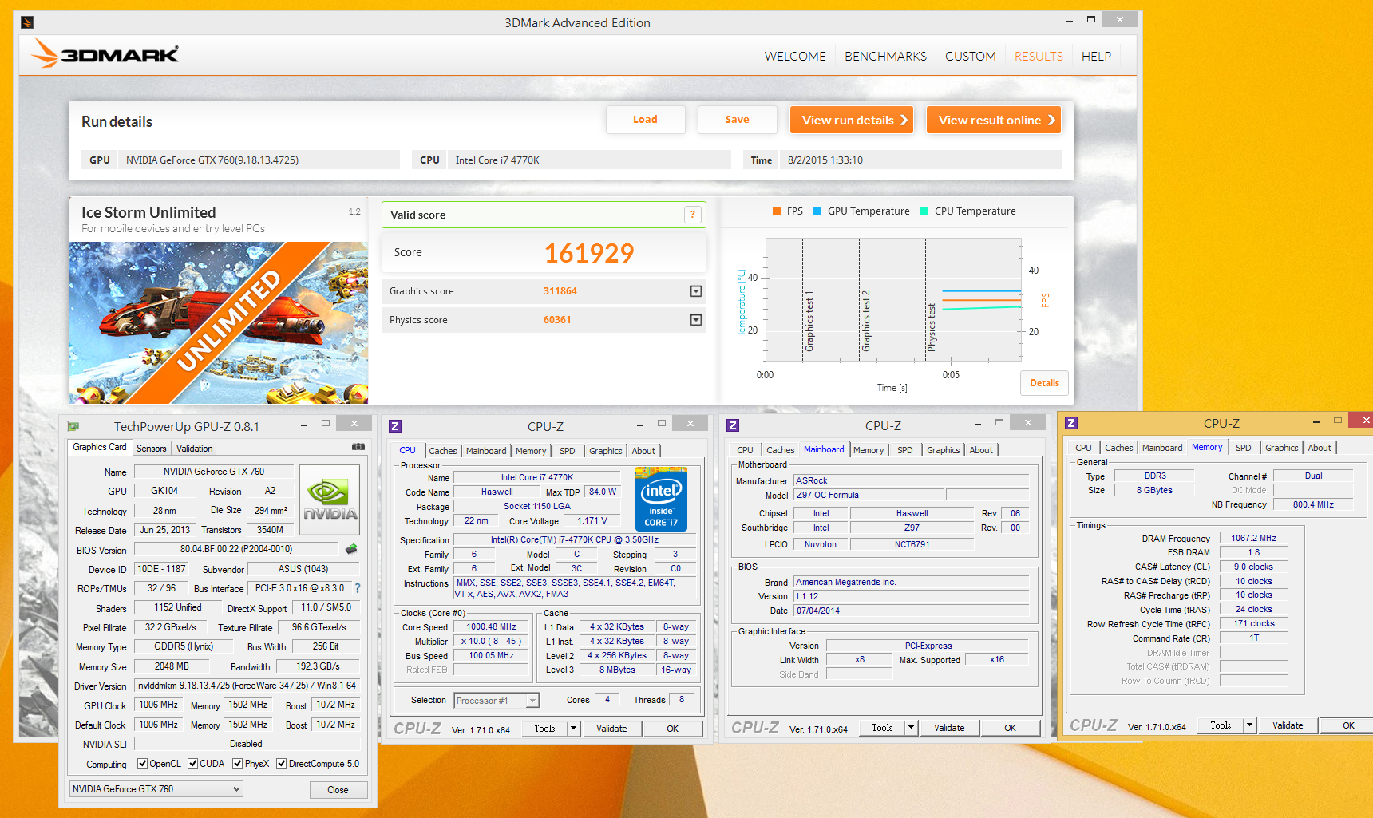Screen dimensions: 1373x818
Task: Click the 3DMark title bar app icon
Action: (x=27, y=22)
